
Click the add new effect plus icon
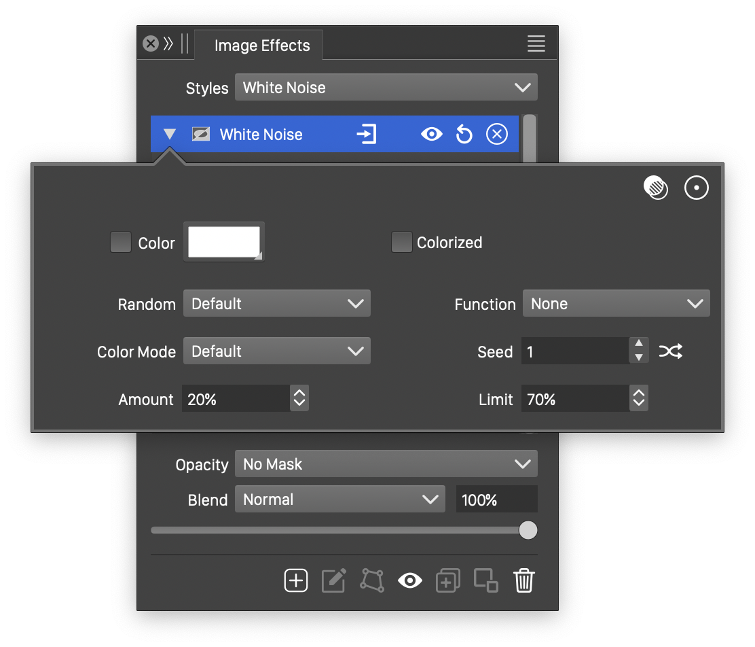(296, 580)
